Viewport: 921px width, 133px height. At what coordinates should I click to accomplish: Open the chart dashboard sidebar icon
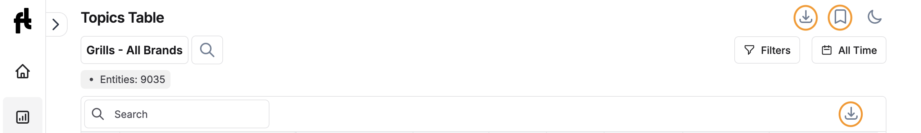tap(23, 117)
